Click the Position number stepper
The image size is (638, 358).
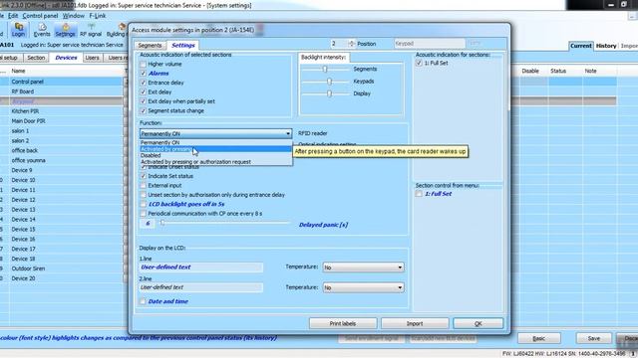[x=352, y=44]
